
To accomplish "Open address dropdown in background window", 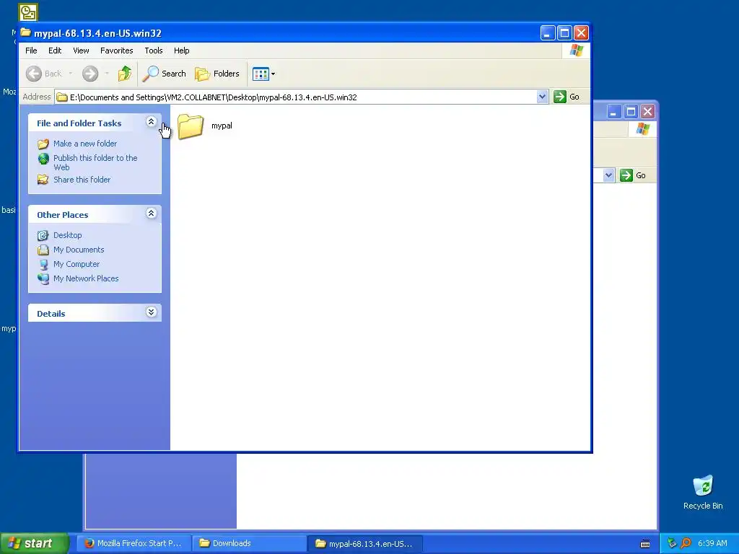I will (608, 175).
